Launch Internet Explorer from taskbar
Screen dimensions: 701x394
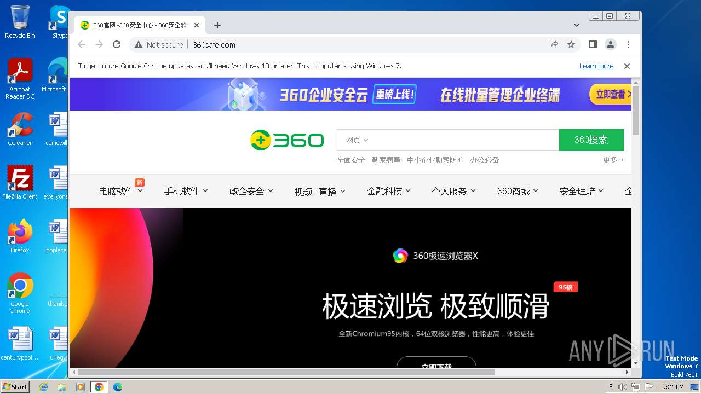44,387
